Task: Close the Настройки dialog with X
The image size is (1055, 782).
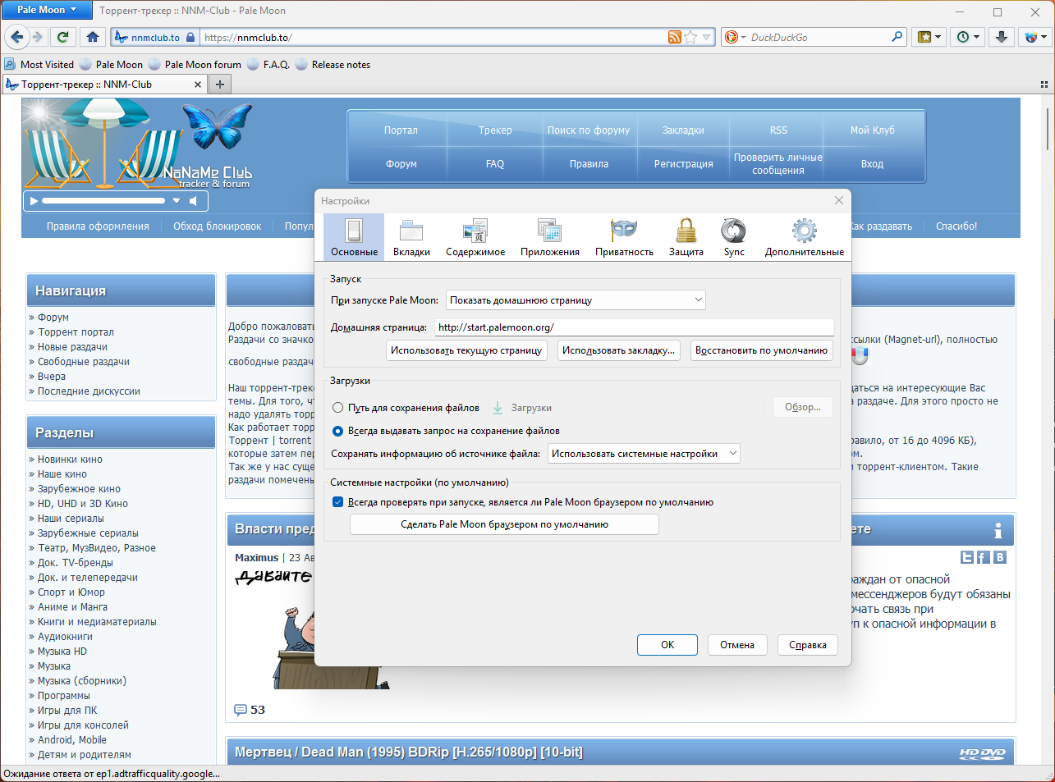Action: click(x=838, y=200)
